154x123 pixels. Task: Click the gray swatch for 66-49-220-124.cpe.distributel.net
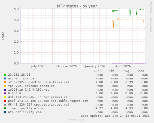[5, 105]
